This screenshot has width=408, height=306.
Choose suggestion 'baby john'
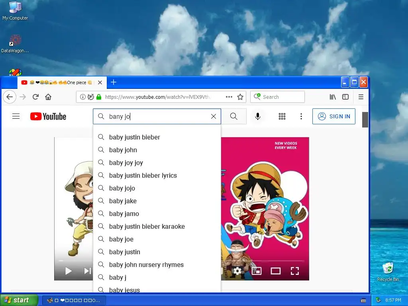click(157, 150)
